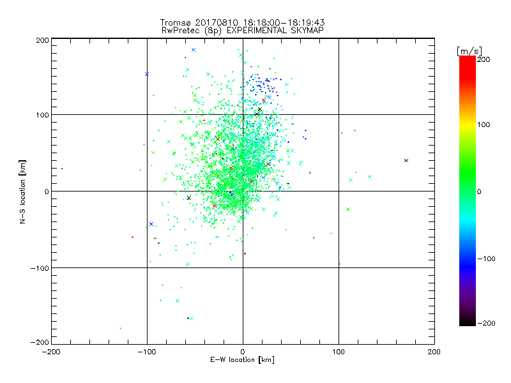Click the '-200' label at the color bar bottom
Screen dimensions: 511x383
486,323
